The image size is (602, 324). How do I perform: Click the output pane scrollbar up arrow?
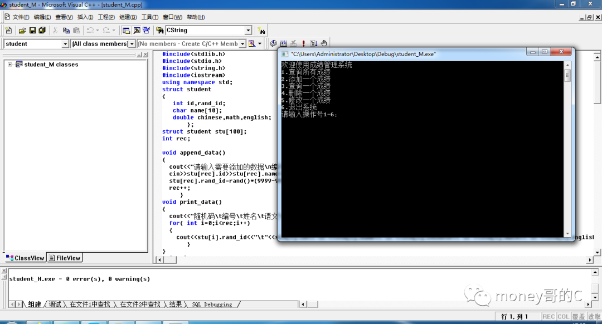595,272
